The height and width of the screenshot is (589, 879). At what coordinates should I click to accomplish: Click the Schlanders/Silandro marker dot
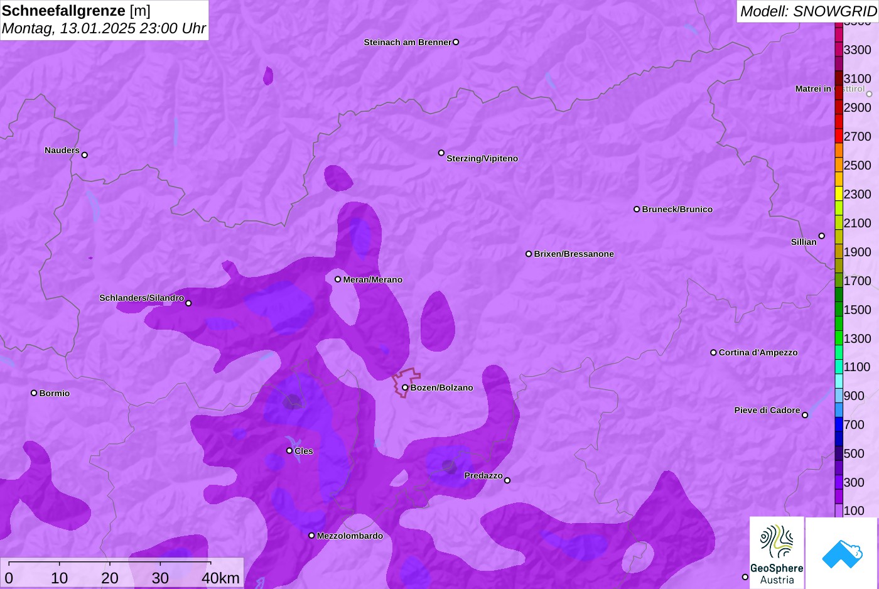click(188, 303)
